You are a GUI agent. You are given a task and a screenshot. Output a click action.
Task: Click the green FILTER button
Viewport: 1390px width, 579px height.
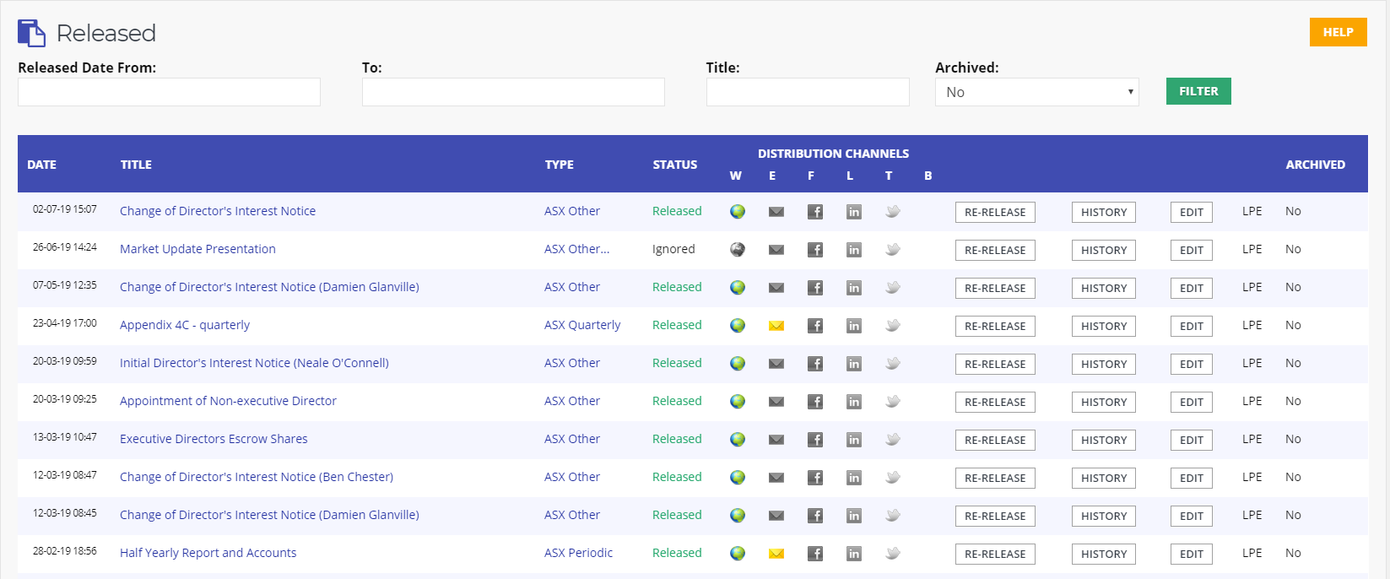[x=1198, y=91]
